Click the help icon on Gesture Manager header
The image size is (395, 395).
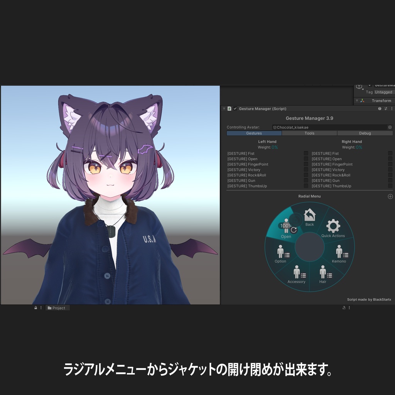coord(380,109)
